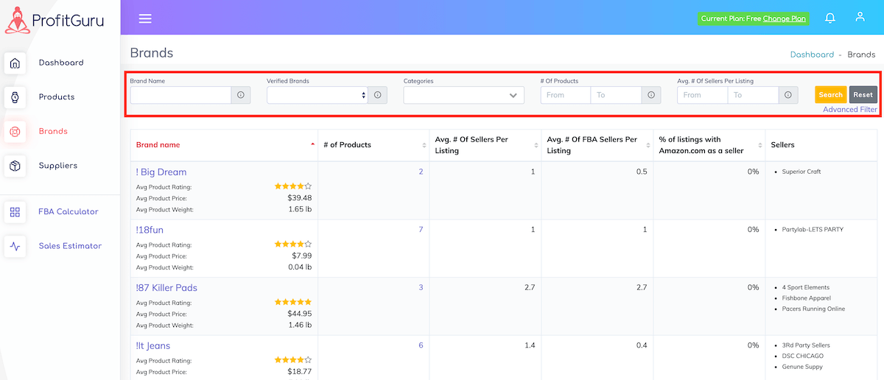
Task: Click the Products watch icon in sidebar
Action: coord(15,97)
